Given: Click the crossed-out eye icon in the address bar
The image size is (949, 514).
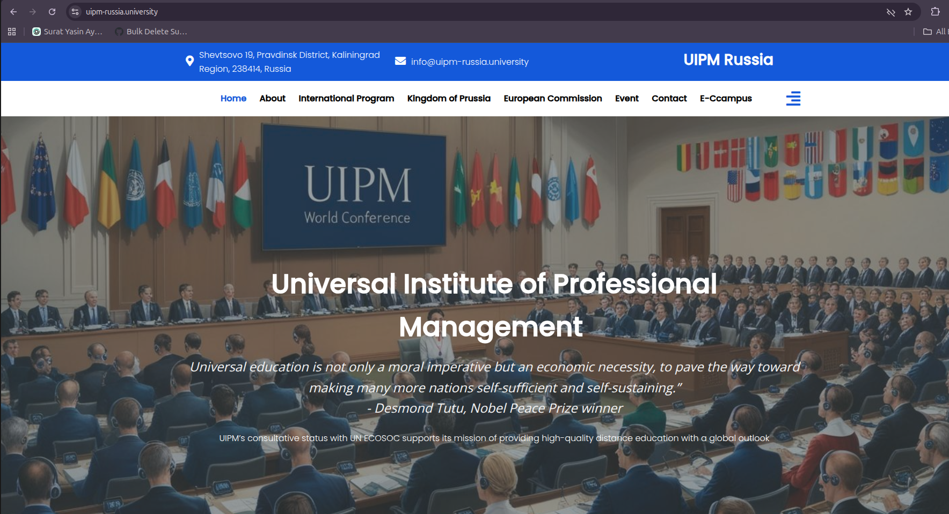Looking at the screenshot, I should click(891, 12).
